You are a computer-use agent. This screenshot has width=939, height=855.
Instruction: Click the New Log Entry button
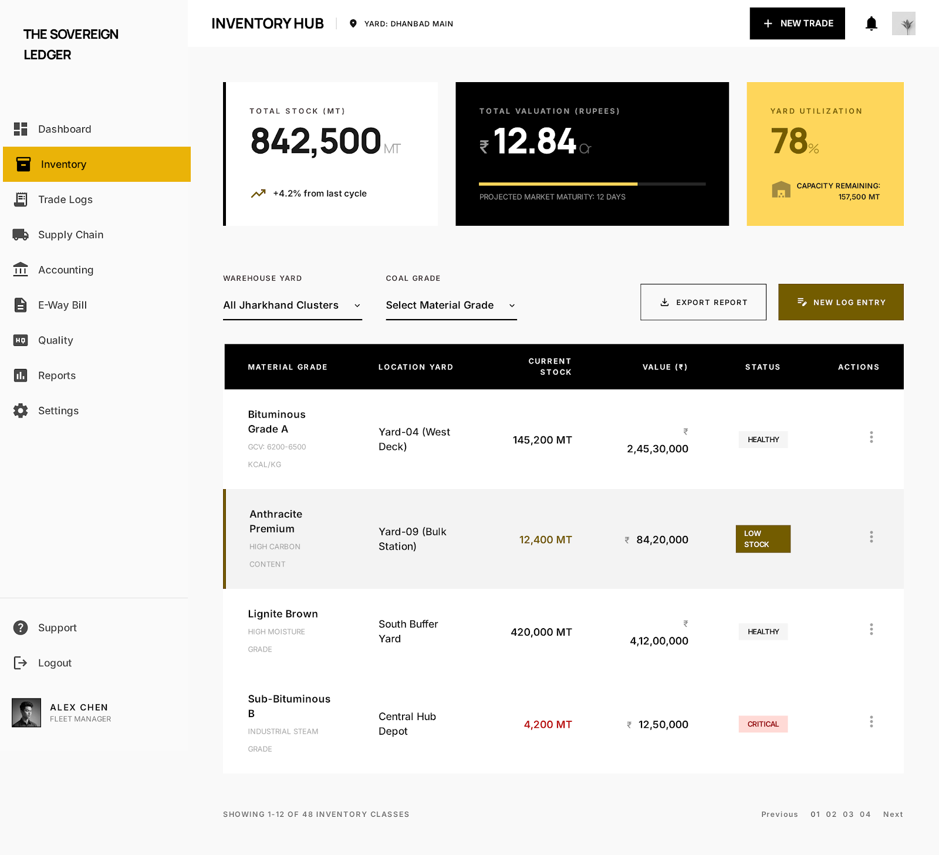[x=840, y=303]
